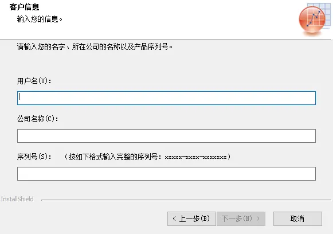Cancel setup with the 取消 button

[x=297, y=219]
